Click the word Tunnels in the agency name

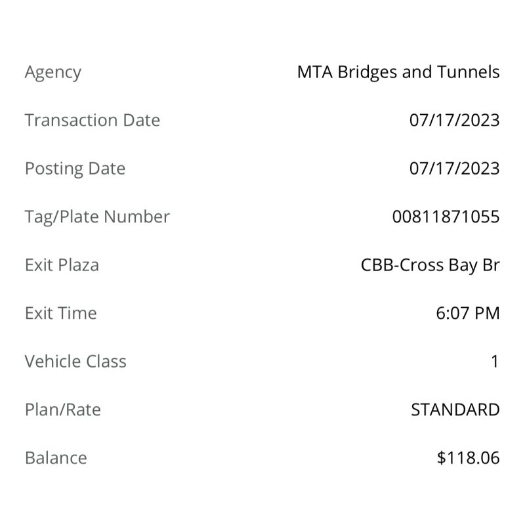pyautogui.click(x=471, y=72)
